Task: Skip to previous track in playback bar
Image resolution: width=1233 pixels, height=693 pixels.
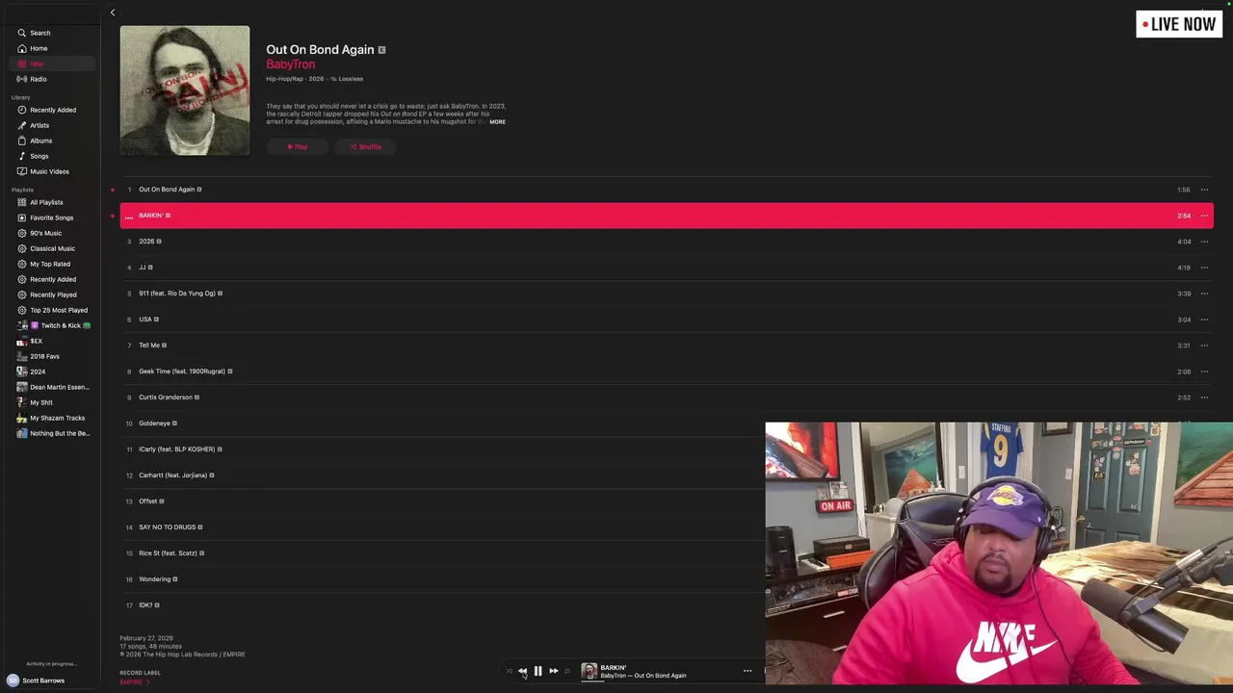Action: [522, 671]
